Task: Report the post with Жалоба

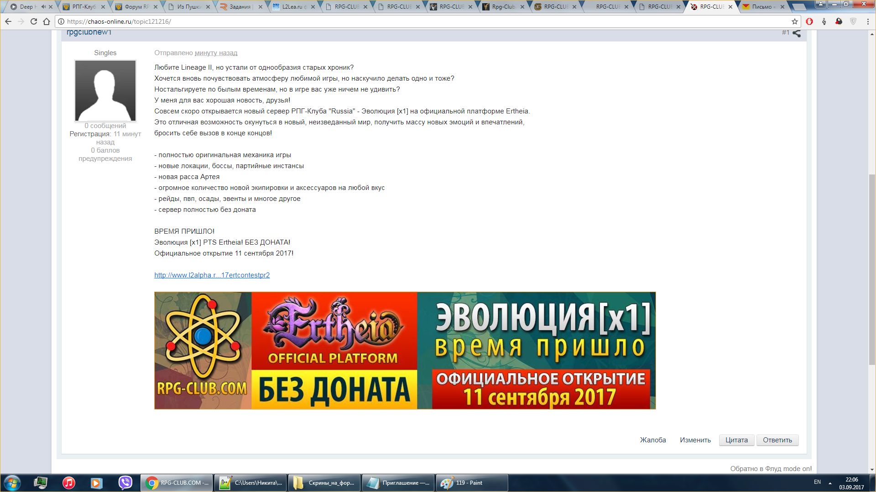Action: pos(653,440)
